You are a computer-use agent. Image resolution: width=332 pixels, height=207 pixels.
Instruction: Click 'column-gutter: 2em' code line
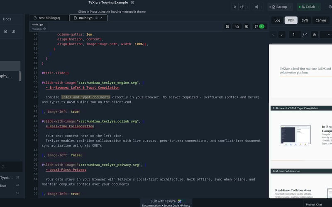click(x=76, y=34)
